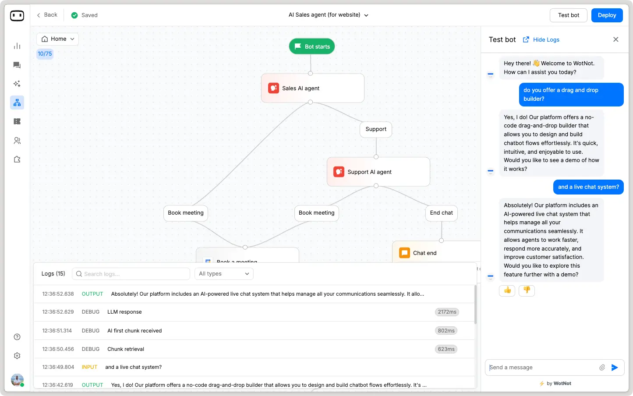633x396 pixels.
Task: Open the contacts panel in sidebar
Action: click(x=17, y=140)
